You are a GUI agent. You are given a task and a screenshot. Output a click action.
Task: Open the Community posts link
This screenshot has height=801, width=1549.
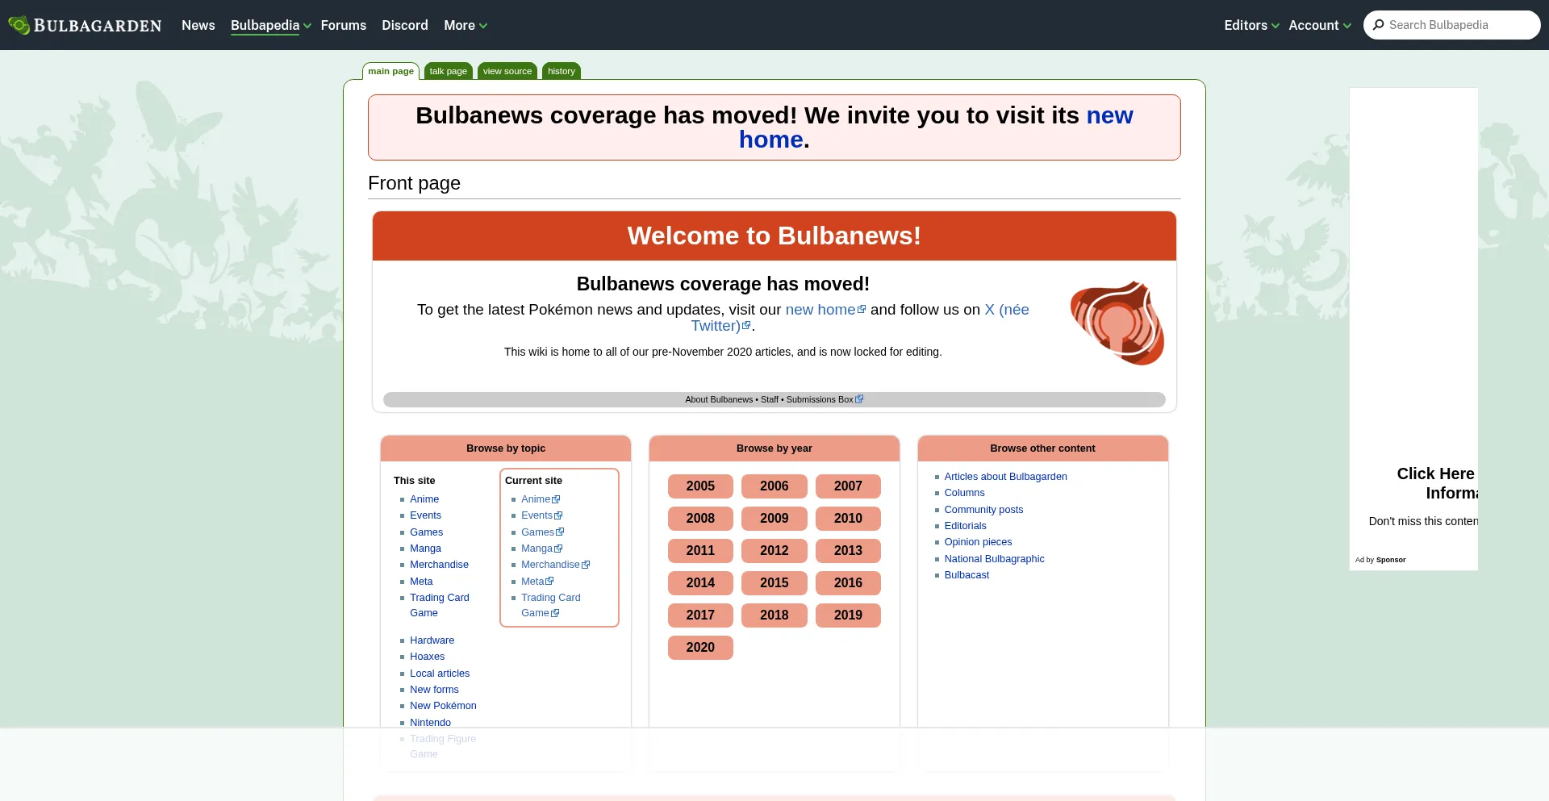(983, 510)
